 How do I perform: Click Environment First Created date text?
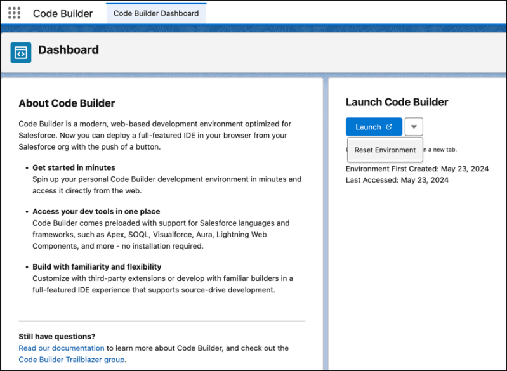pyautogui.click(x=417, y=169)
